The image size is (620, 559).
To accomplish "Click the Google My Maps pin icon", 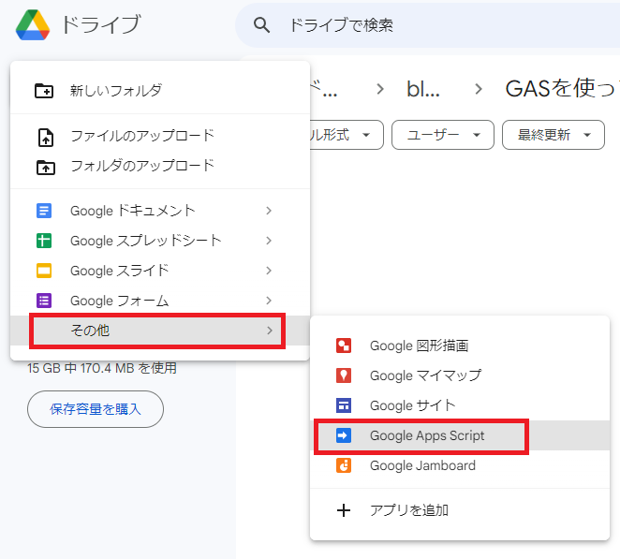I will 343,375.
